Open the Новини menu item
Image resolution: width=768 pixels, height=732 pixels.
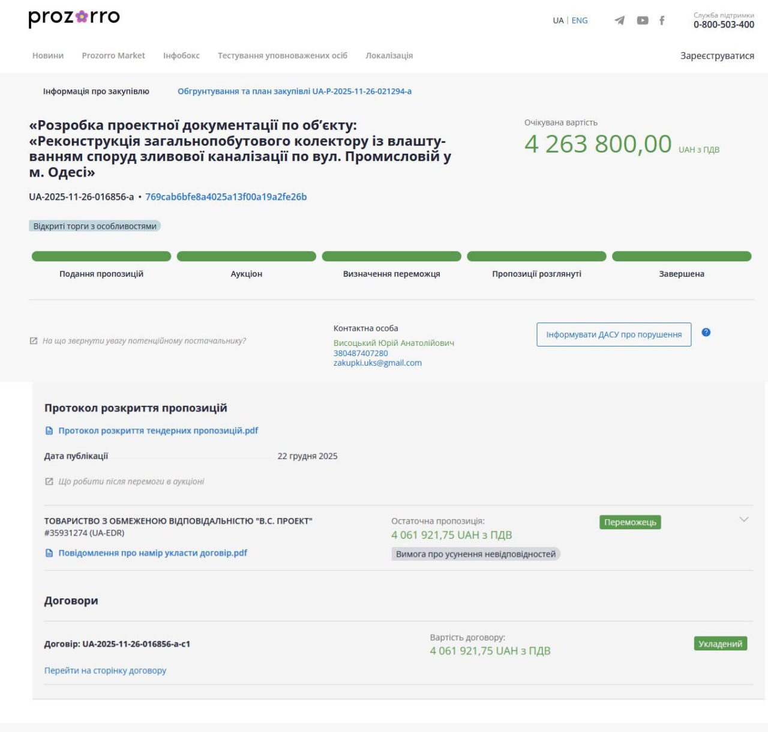pyautogui.click(x=48, y=55)
